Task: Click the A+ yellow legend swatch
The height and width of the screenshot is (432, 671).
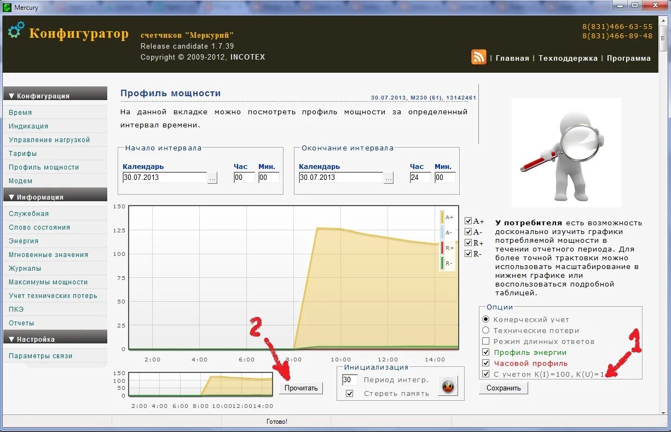Action: pyautogui.click(x=442, y=217)
